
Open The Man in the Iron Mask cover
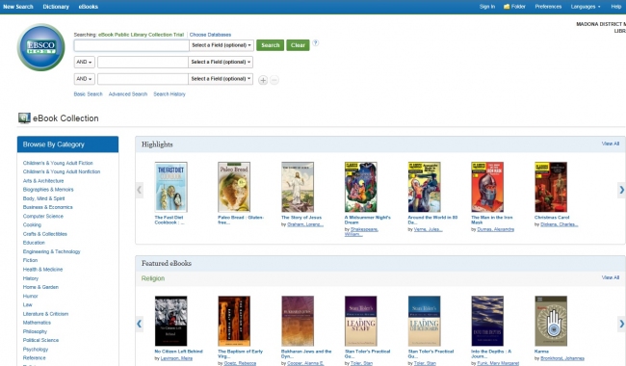tap(487, 187)
